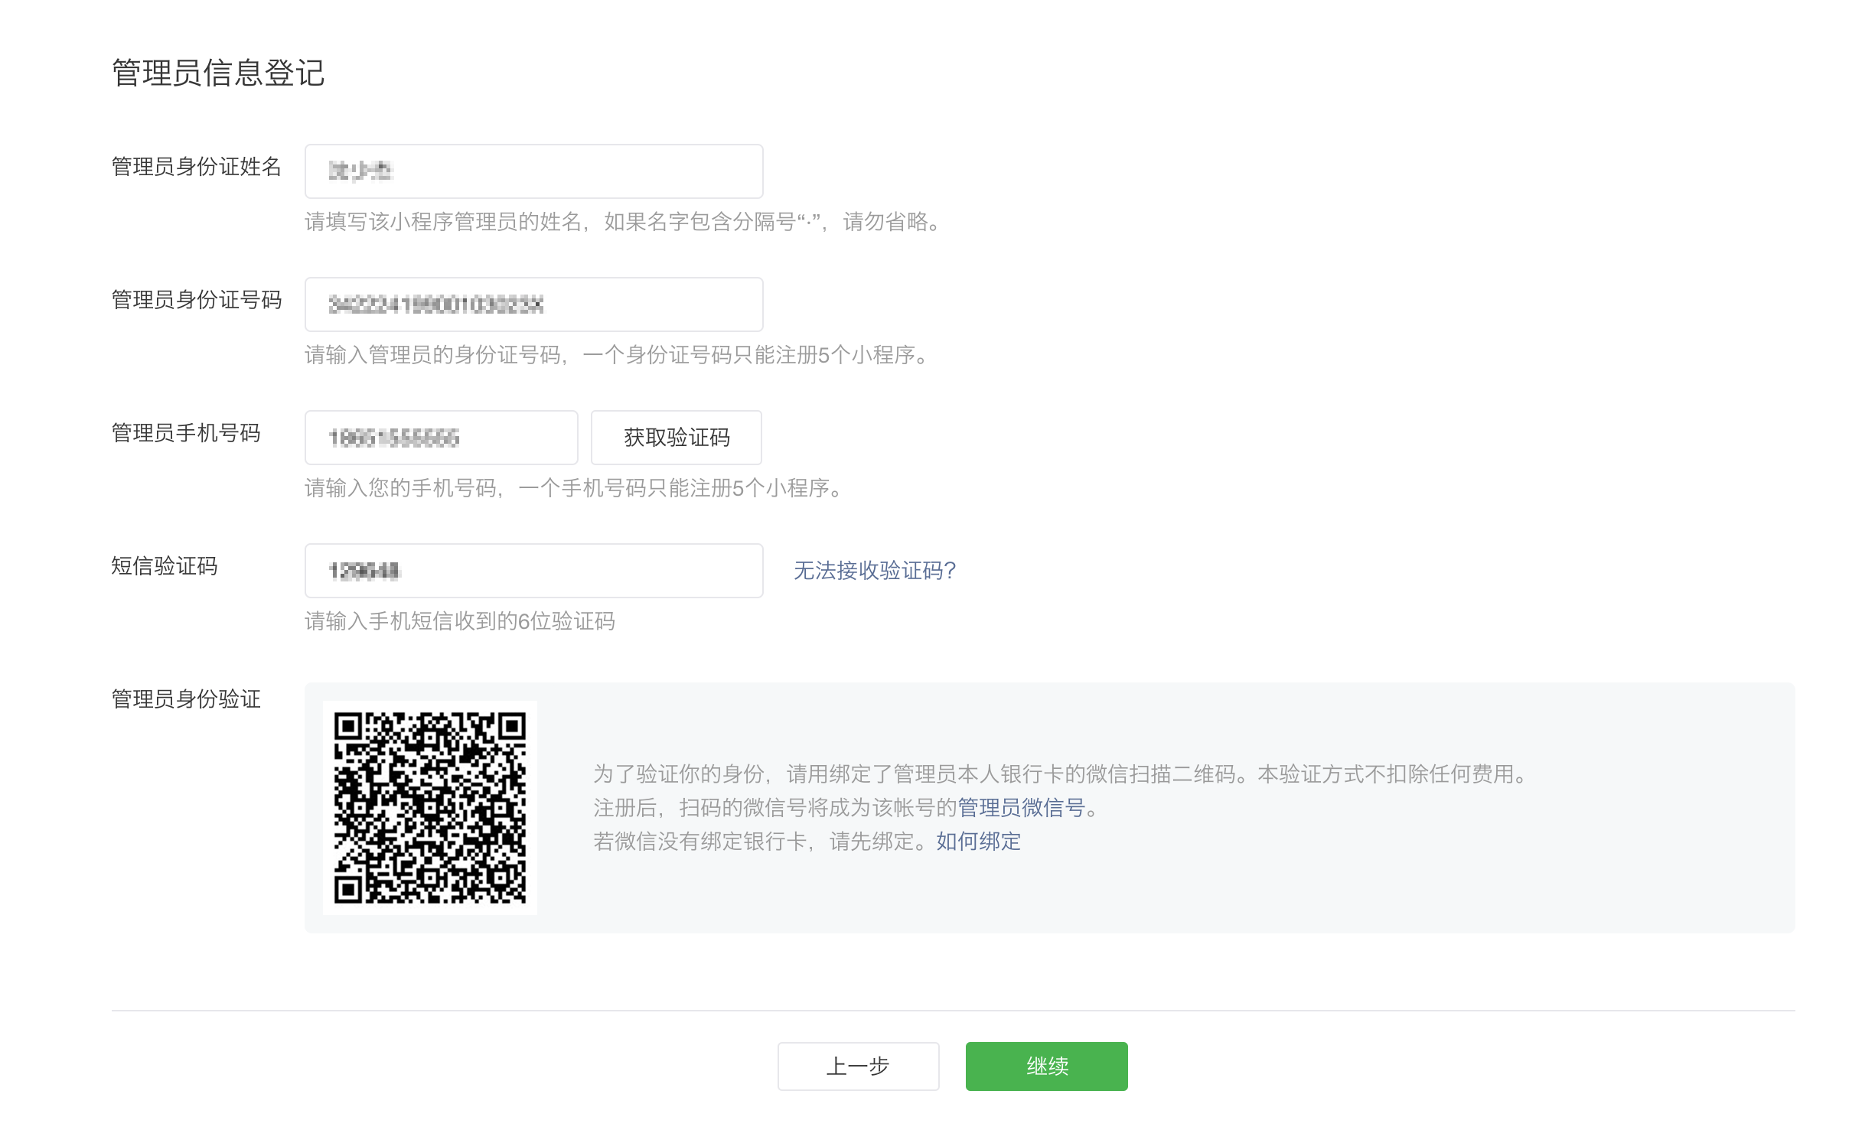The image size is (1875, 1143).
Task: Click the SMS verification code input
Action: click(533, 571)
